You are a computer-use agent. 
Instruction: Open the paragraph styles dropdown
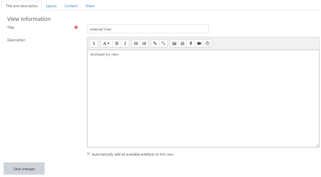[106, 44]
